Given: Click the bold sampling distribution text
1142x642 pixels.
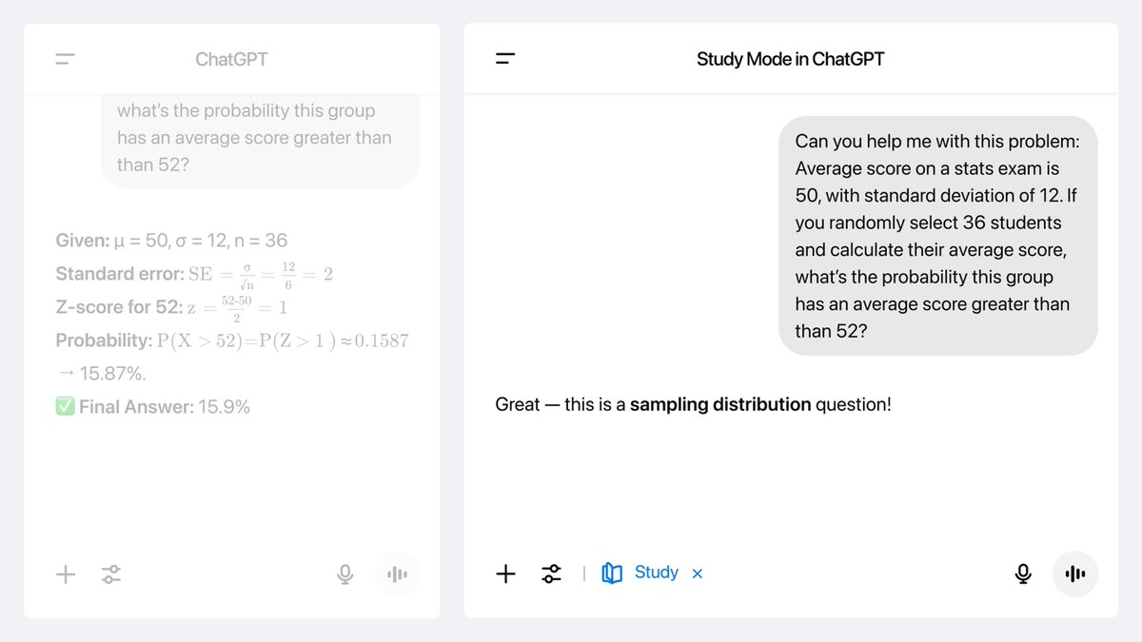Looking at the screenshot, I should pyautogui.click(x=720, y=404).
